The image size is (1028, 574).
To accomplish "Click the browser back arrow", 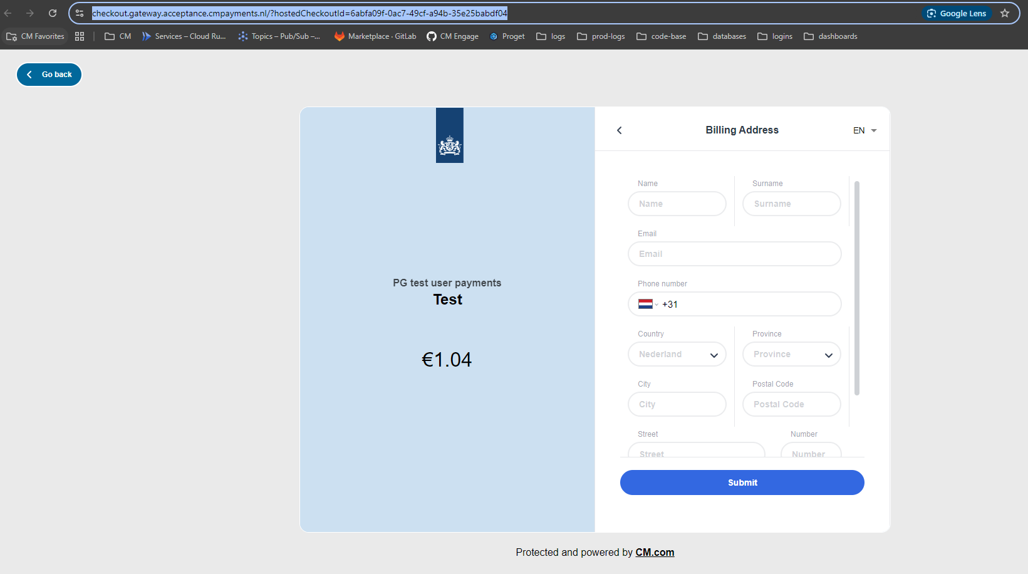I will click(x=8, y=13).
